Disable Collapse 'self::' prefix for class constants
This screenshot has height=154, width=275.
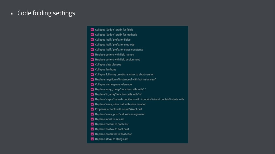tap(92, 49)
